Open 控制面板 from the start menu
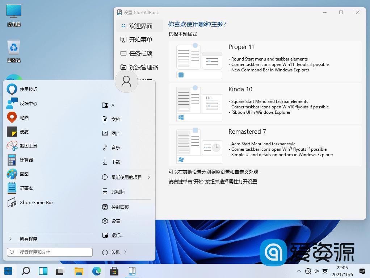This screenshot has height=278, width=370. [x=118, y=207]
